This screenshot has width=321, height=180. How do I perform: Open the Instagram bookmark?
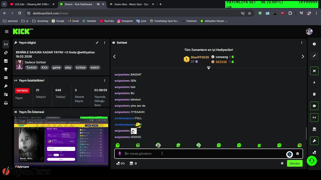(x=125, y=21)
